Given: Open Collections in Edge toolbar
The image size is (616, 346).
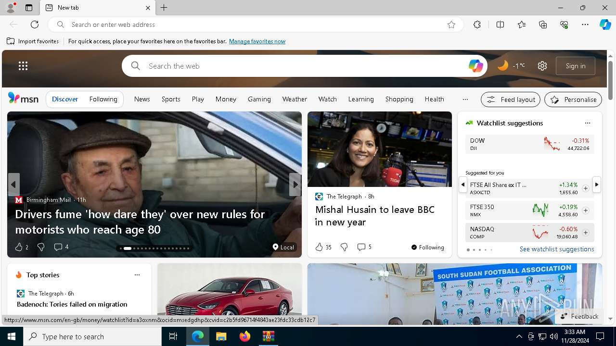Looking at the screenshot, I should [543, 25].
